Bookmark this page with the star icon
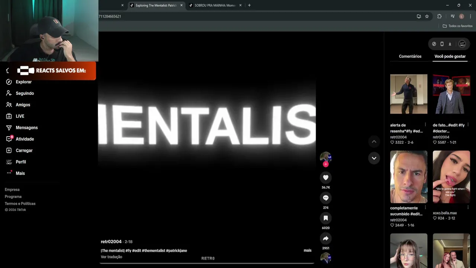The image size is (476, 268). 427,16
